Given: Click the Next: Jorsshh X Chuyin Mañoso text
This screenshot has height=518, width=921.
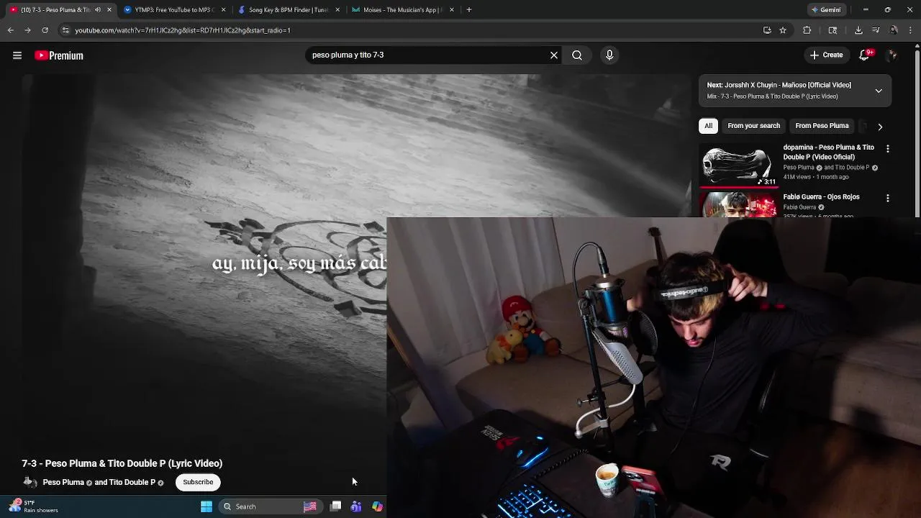Looking at the screenshot, I should 779,85.
